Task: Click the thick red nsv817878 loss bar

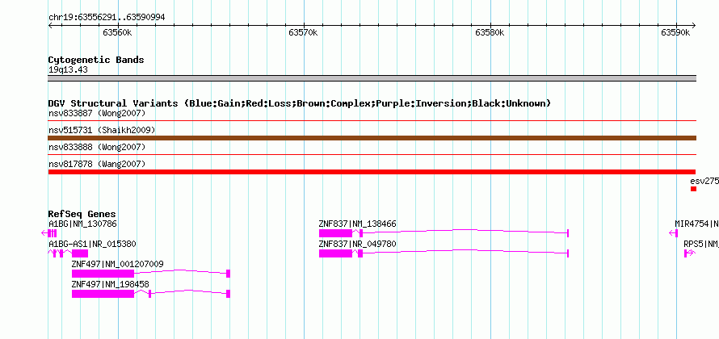Action: (x=372, y=172)
